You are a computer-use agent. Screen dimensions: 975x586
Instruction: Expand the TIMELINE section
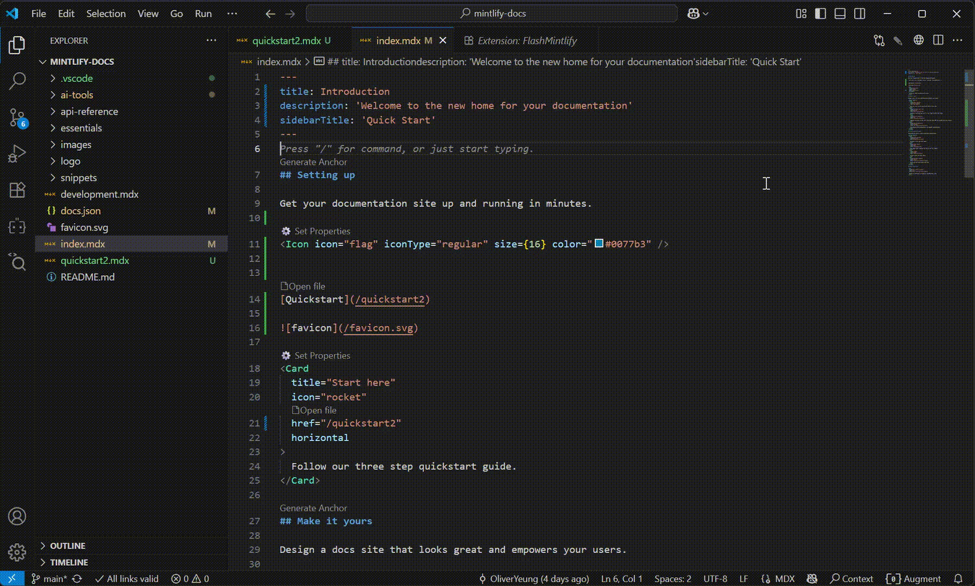coord(69,562)
